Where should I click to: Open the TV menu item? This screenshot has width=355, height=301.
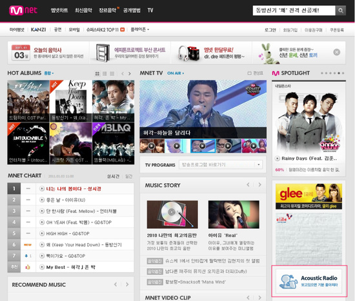[x=150, y=10]
